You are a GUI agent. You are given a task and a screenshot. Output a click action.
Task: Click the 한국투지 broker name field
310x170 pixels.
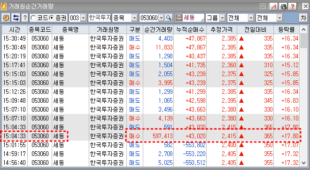(x=100, y=18)
